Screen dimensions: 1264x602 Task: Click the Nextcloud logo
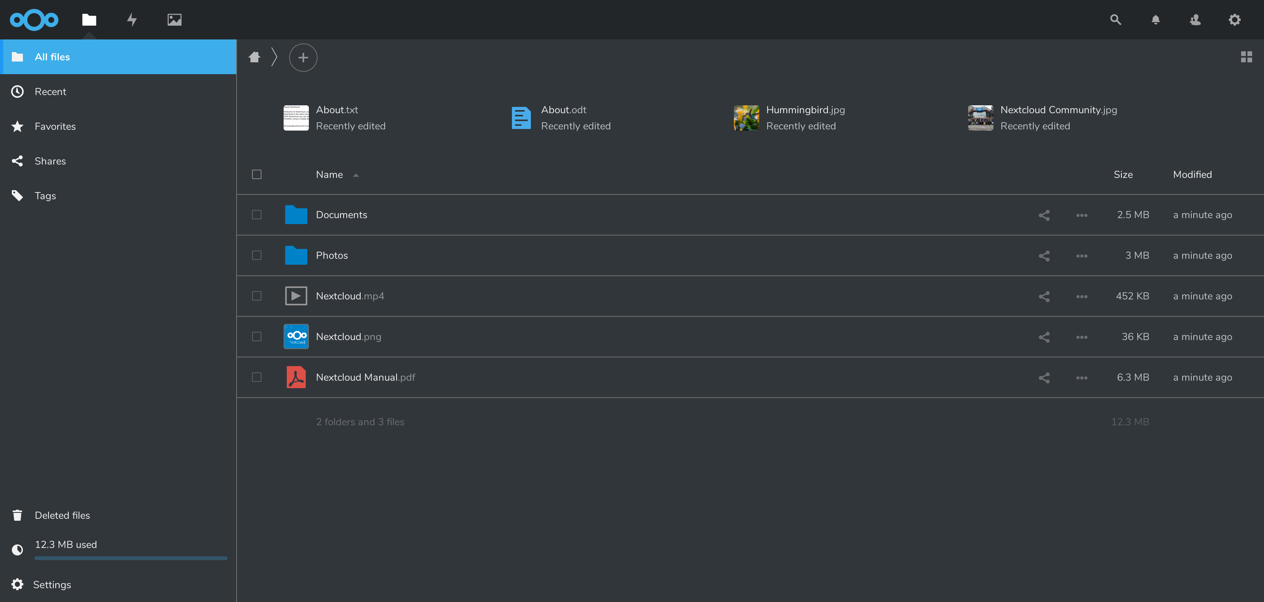click(34, 20)
